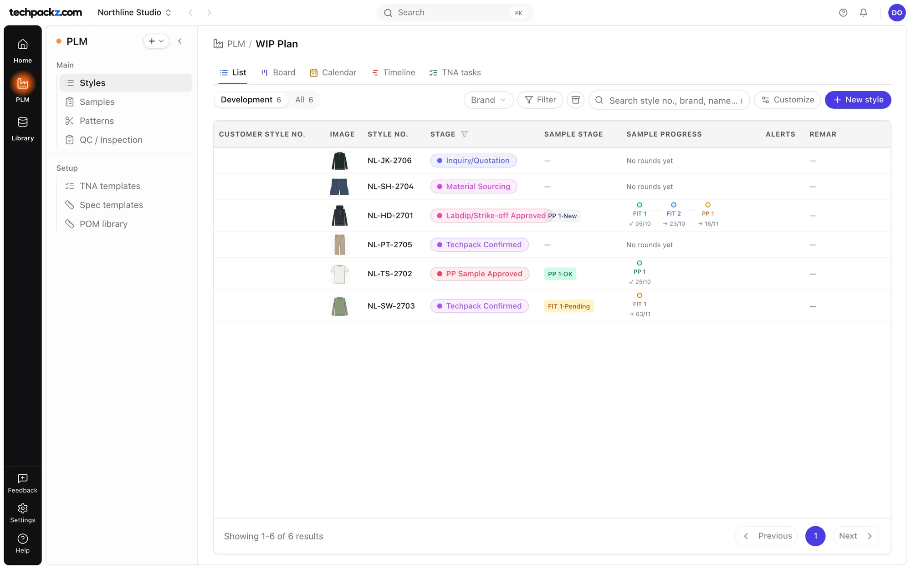Switch to the Calendar view tab
911x569 pixels.
coord(333,72)
